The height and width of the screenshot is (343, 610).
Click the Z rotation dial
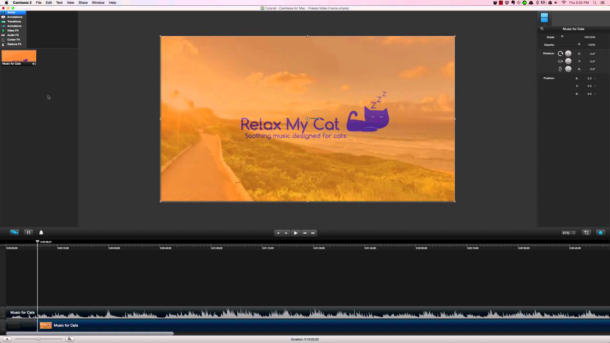[568, 53]
